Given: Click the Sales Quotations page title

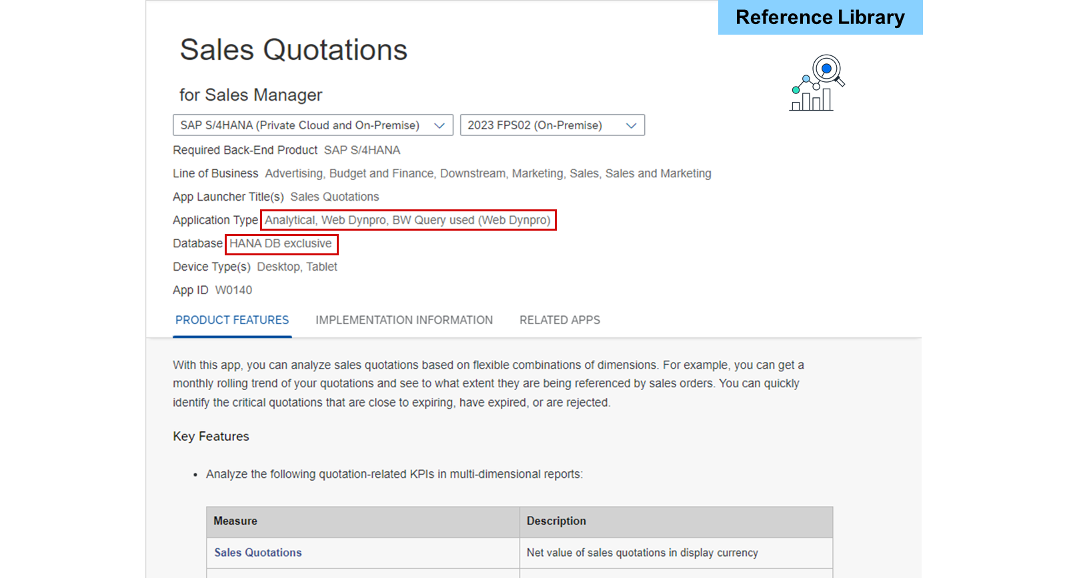Looking at the screenshot, I should pyautogui.click(x=293, y=50).
